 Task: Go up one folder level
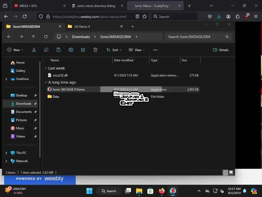pos(34,37)
